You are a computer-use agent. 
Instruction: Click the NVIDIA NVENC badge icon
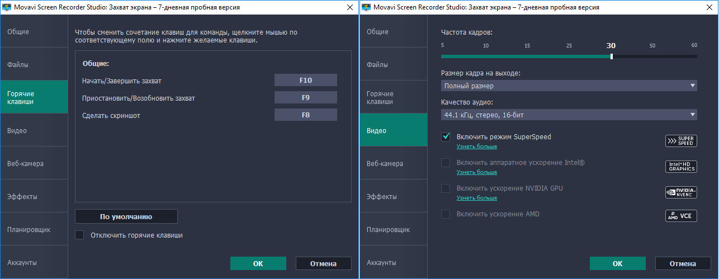coord(681,192)
